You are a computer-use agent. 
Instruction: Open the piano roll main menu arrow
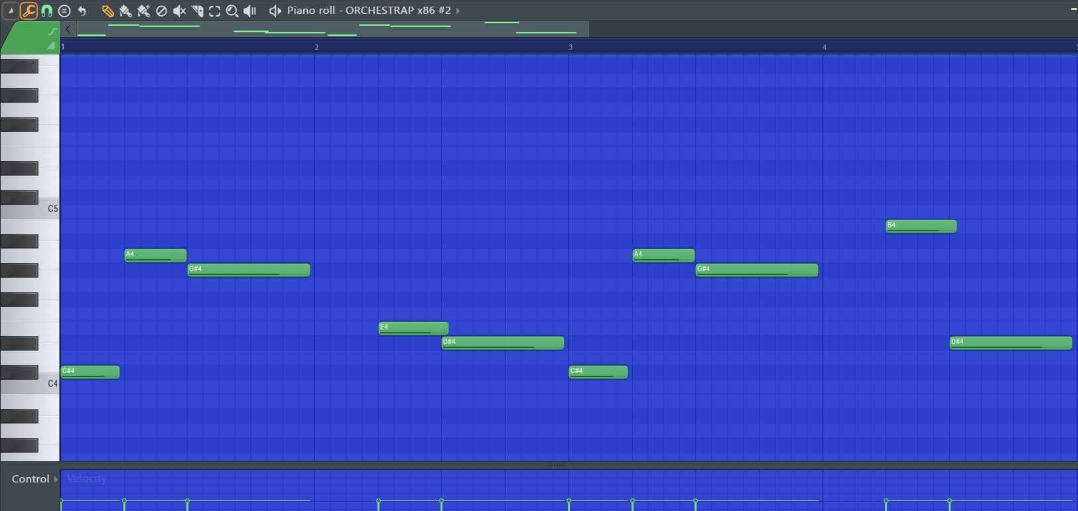(11, 11)
